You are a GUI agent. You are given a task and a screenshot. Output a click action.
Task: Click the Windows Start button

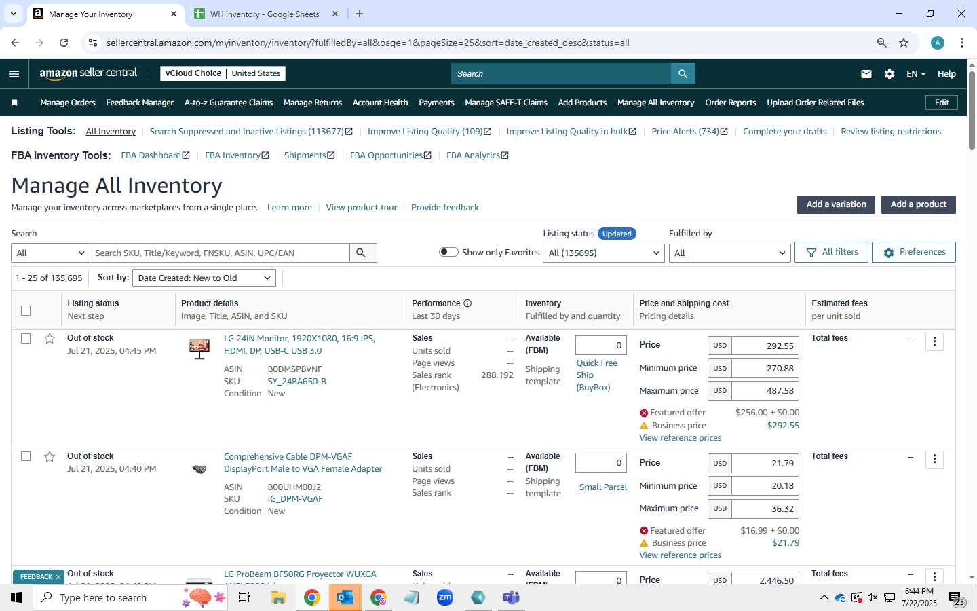point(16,597)
